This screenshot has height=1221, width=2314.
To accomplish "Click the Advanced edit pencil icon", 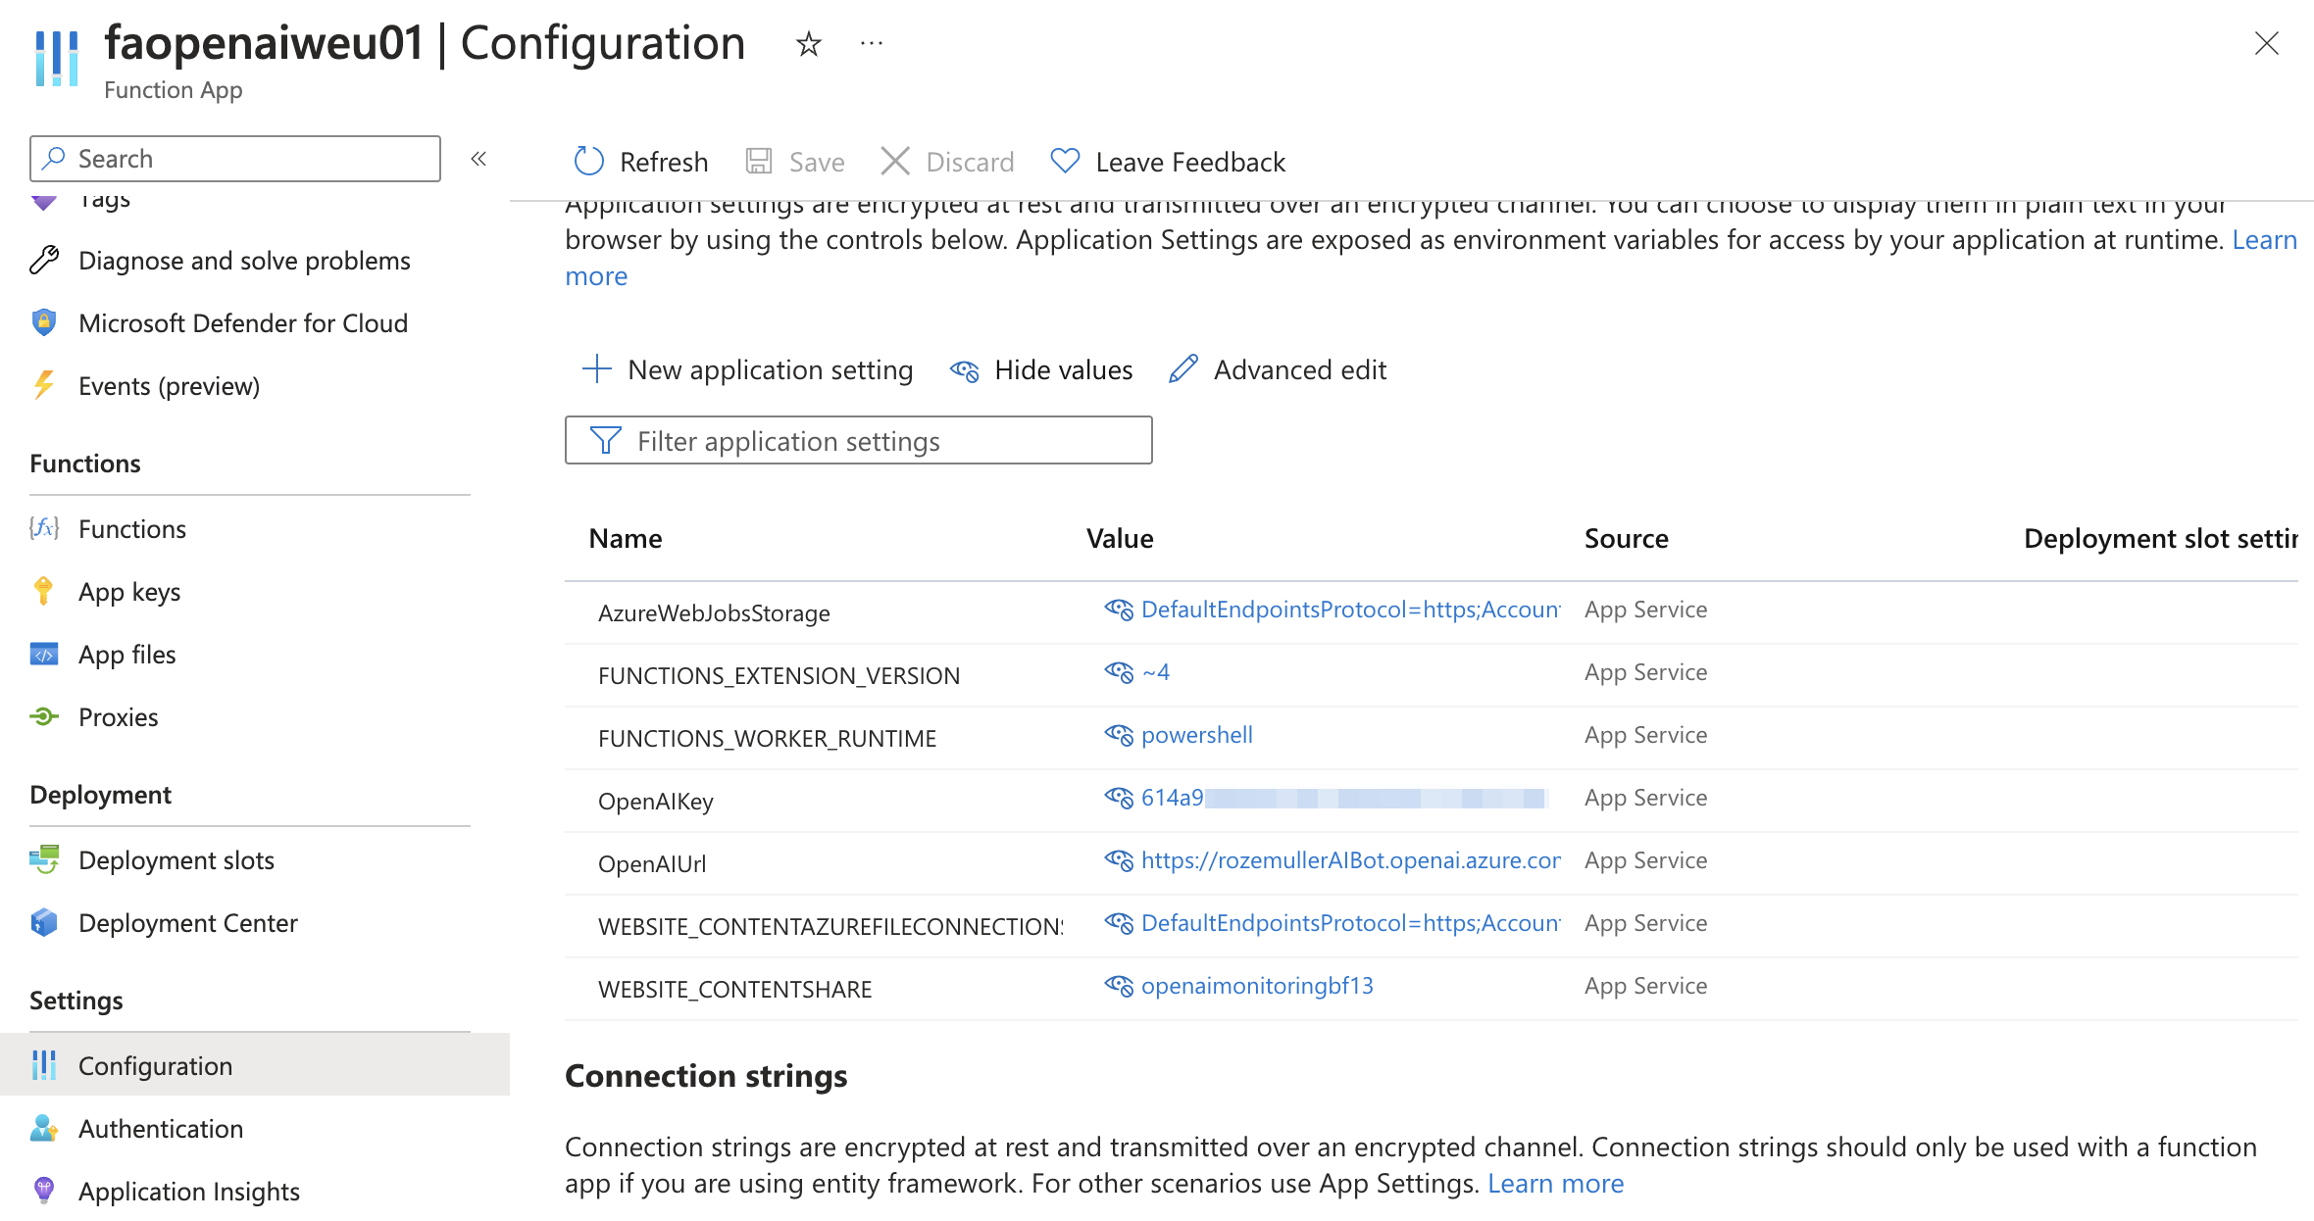I will tap(1183, 369).
